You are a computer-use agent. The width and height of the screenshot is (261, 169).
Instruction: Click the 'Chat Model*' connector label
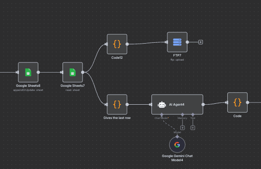coord(162,118)
